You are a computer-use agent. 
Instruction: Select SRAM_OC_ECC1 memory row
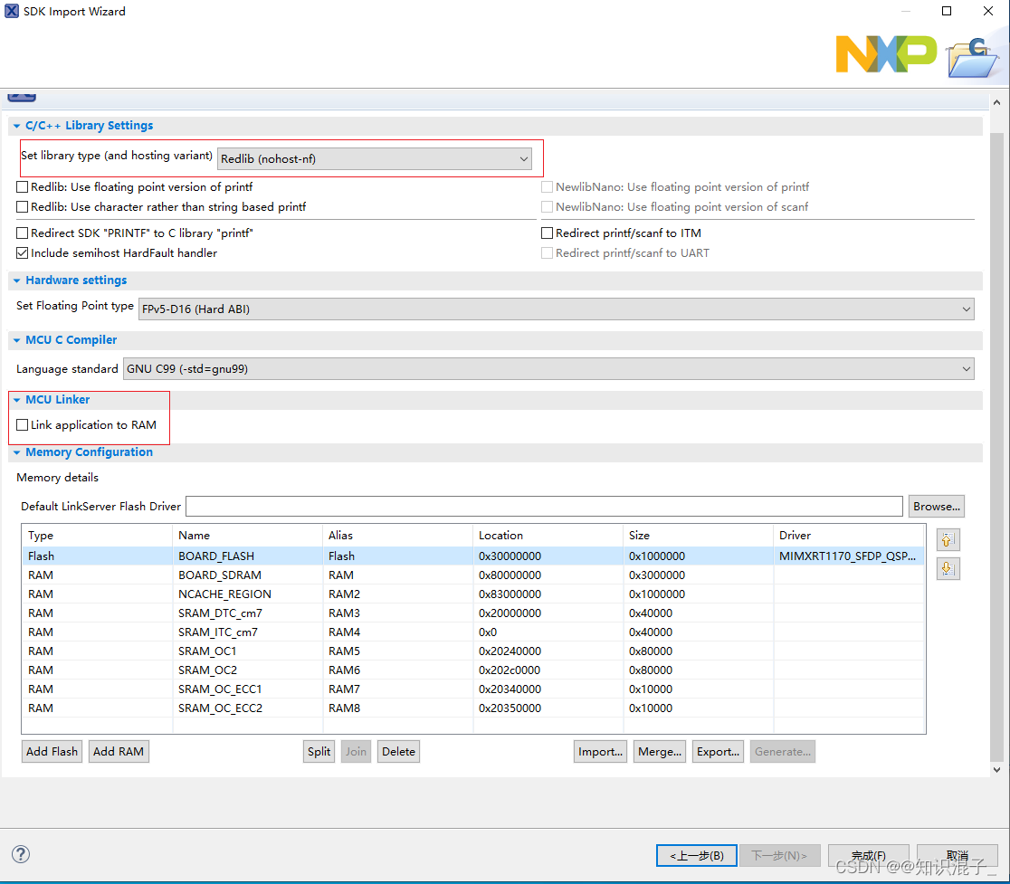point(473,689)
